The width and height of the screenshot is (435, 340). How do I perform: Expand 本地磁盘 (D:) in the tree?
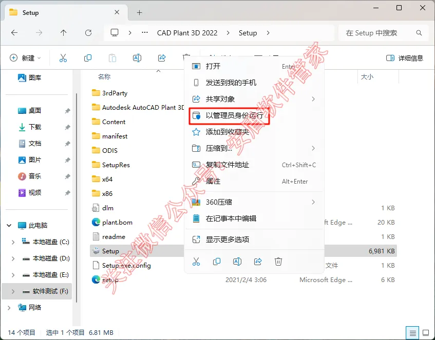[13, 258]
